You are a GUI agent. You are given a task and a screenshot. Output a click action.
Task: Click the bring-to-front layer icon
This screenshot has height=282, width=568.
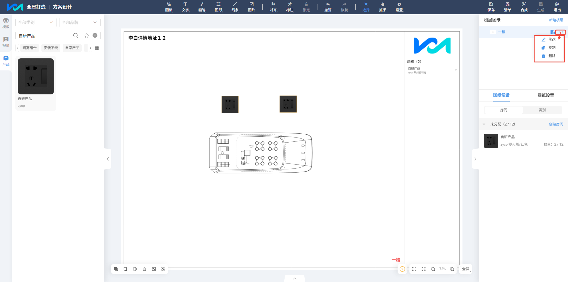click(x=116, y=269)
